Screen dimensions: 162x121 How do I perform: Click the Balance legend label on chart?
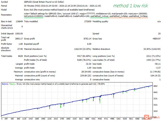(x=5, y=84)
